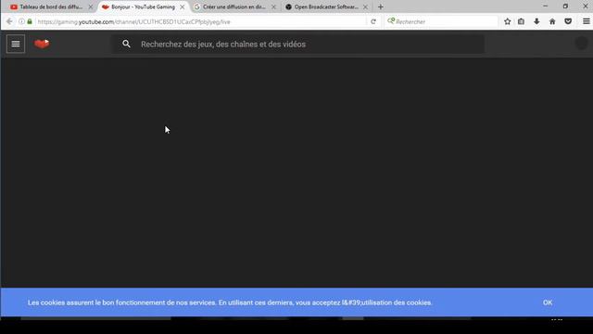
Task: Reload the current page
Action: (x=373, y=21)
